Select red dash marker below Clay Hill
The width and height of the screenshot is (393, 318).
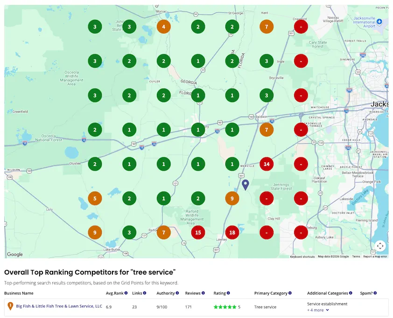coord(267,232)
